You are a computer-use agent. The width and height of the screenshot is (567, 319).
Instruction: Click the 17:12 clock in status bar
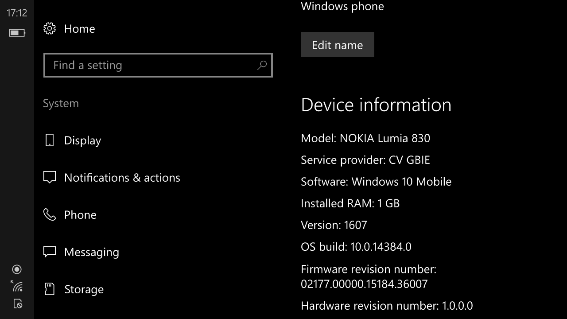point(17,13)
